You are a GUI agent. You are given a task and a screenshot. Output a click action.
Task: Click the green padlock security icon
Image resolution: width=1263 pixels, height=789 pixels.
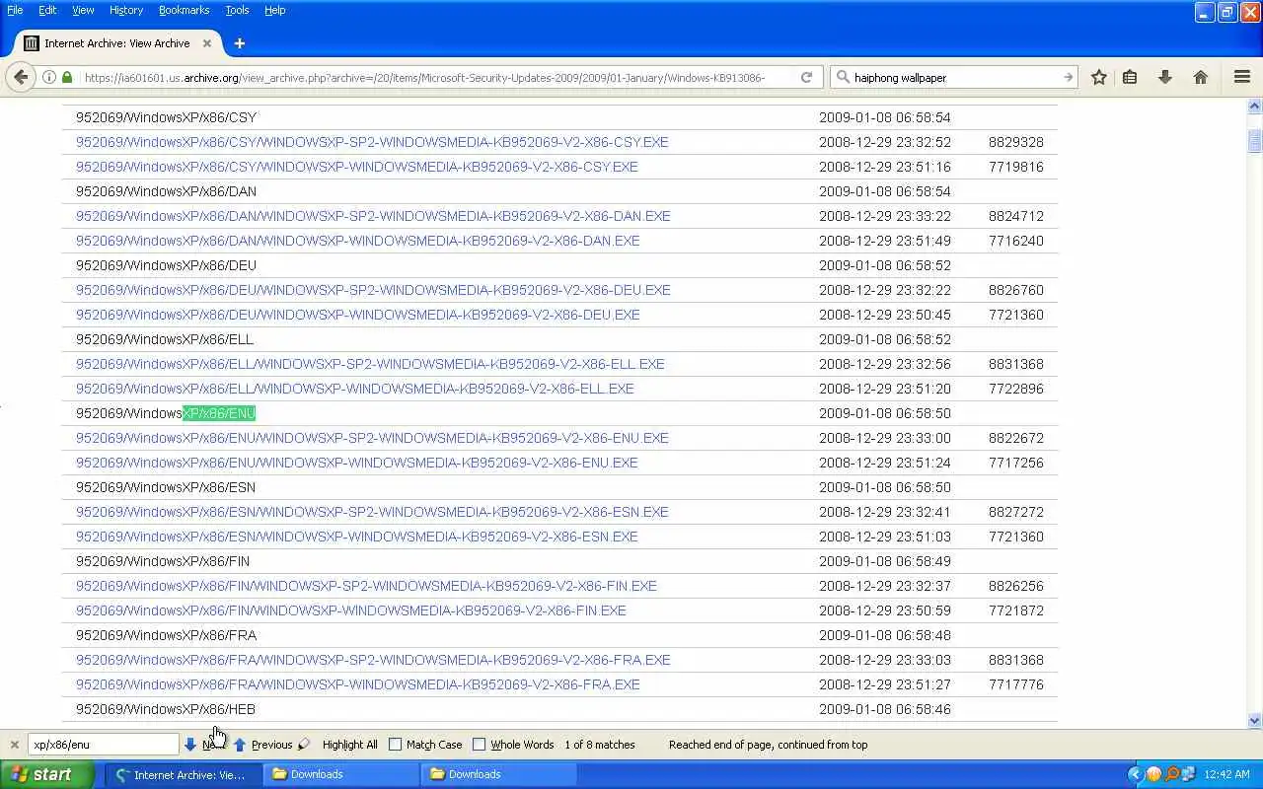[67, 77]
